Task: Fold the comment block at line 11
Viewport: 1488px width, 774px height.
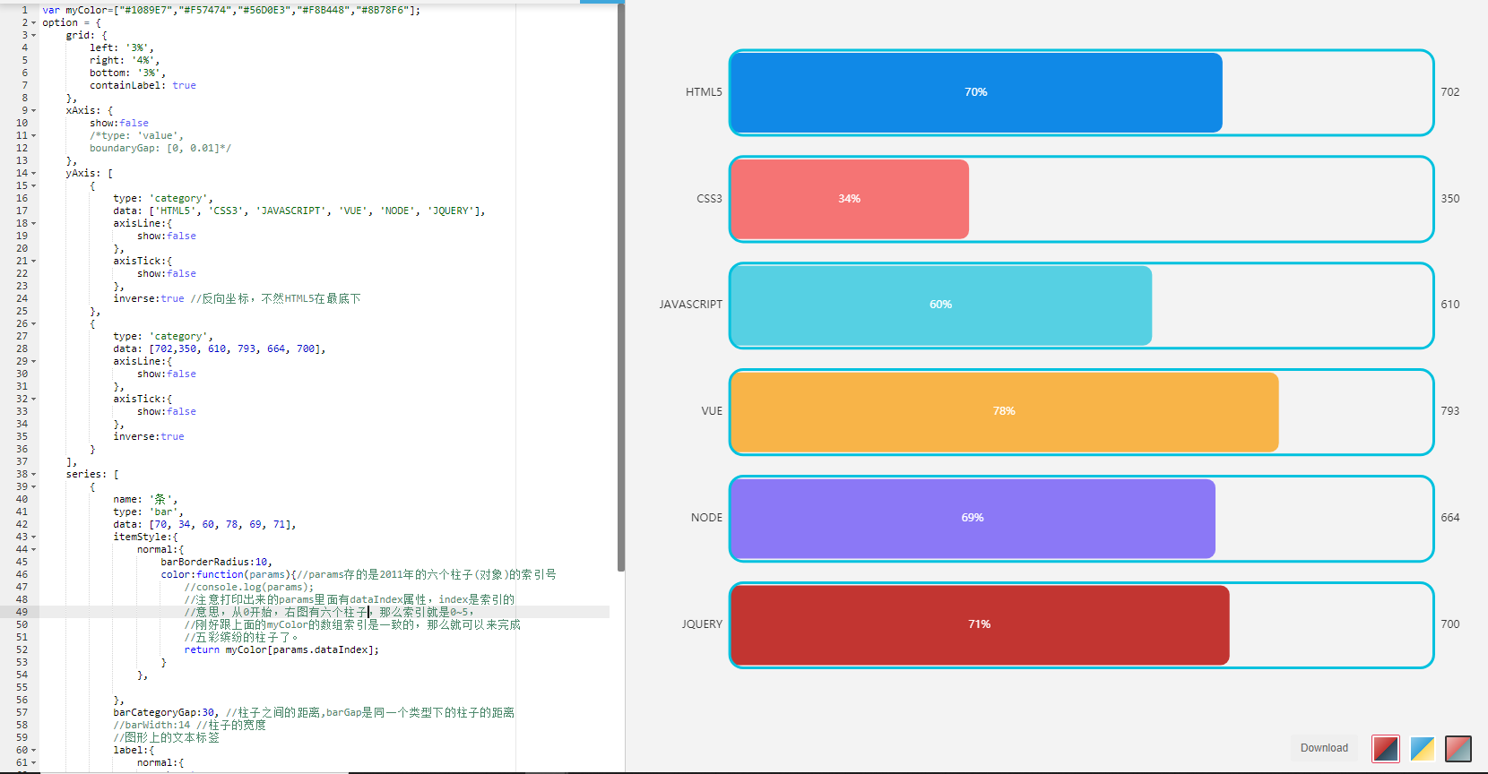Action: [34, 136]
